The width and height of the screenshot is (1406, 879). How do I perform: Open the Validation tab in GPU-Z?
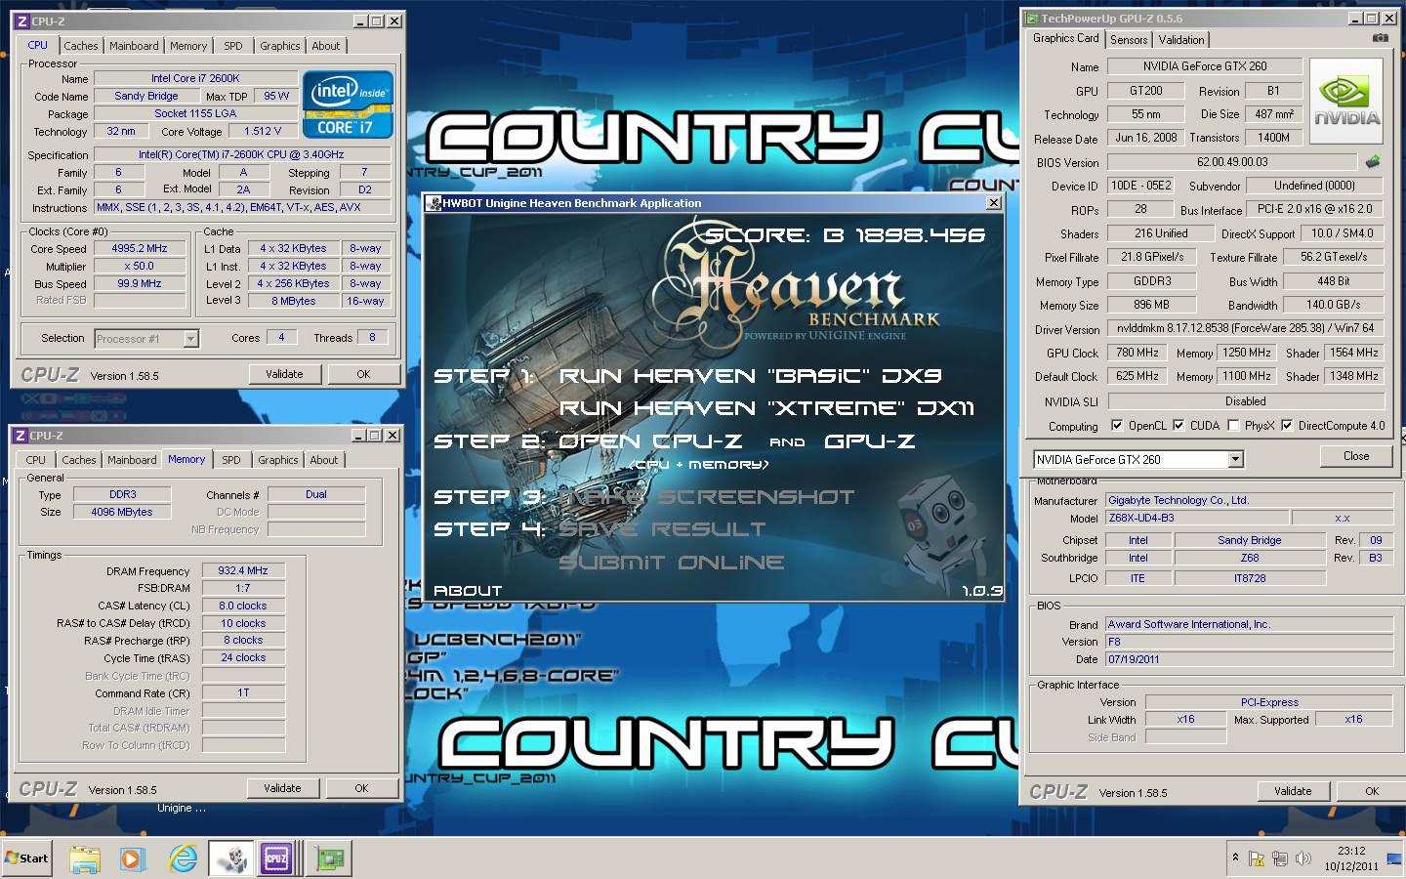point(1181,40)
